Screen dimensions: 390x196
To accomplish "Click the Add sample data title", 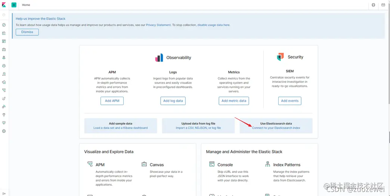I will pos(121,124).
